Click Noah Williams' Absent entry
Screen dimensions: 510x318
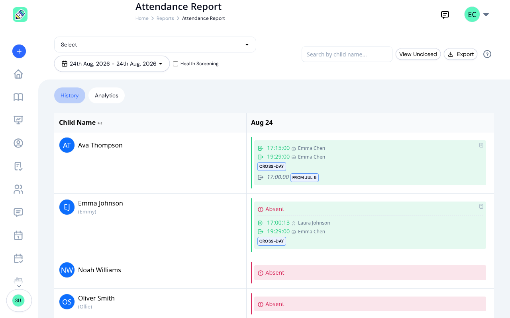(370, 273)
